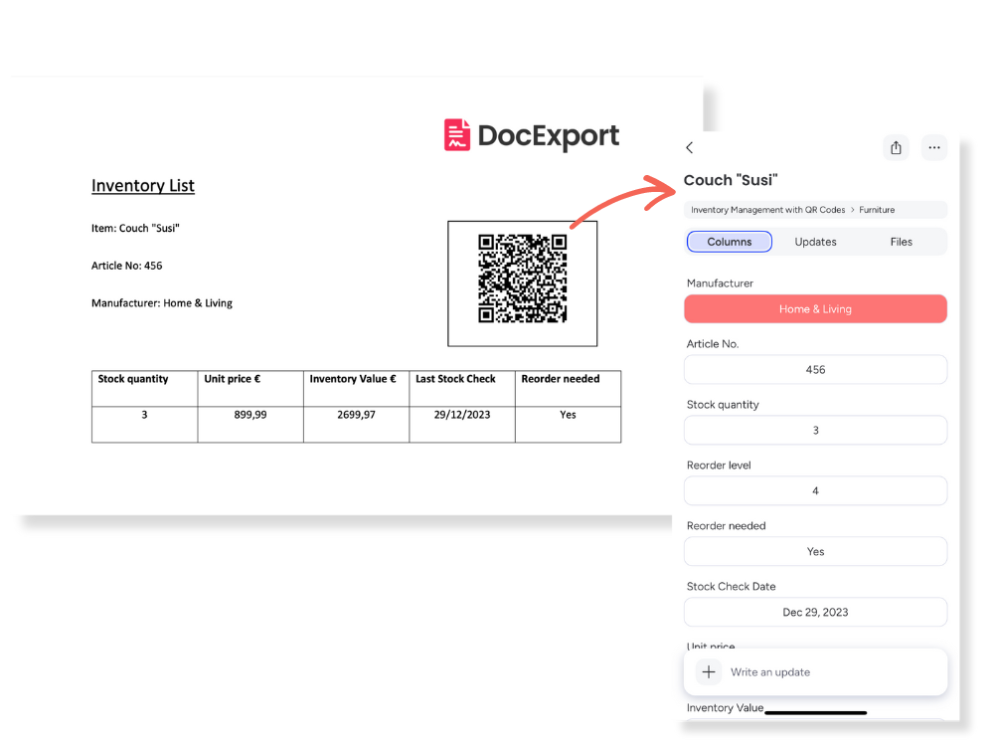
Task: Switch to the Columns tab
Action: pyautogui.click(x=729, y=242)
